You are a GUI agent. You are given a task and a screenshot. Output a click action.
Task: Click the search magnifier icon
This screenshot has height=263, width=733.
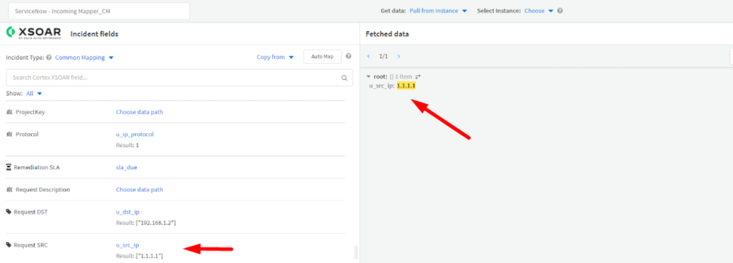(x=344, y=78)
